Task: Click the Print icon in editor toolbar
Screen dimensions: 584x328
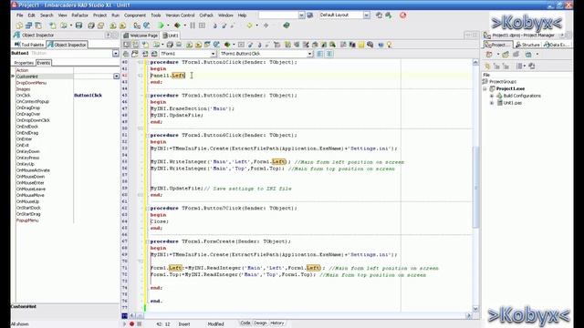Action: pyautogui.click(x=179, y=45)
